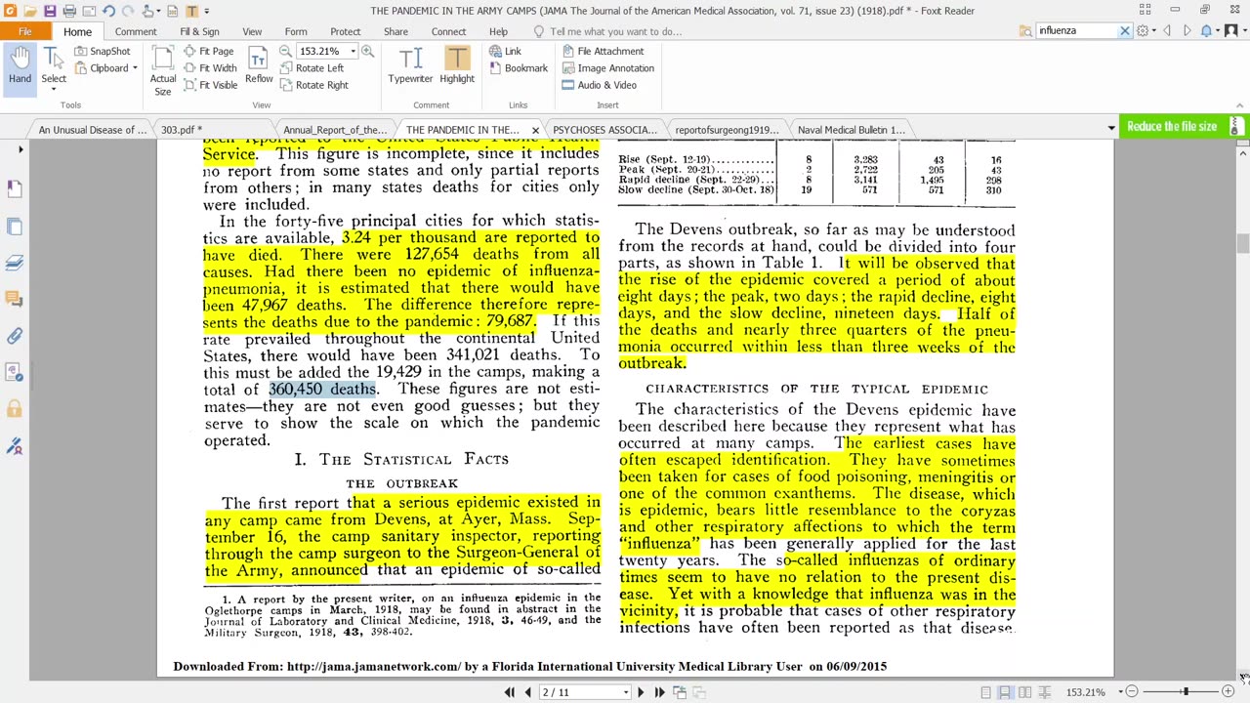The image size is (1250, 703).
Task: Choose Fit Width view
Action: coord(210,67)
